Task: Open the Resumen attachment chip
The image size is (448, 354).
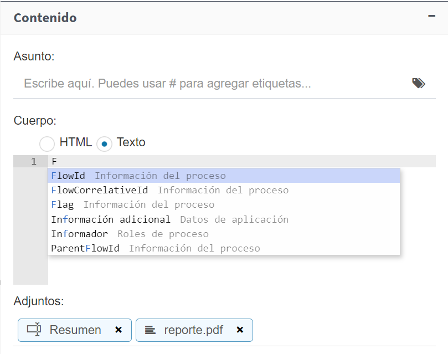Action: 75,330
